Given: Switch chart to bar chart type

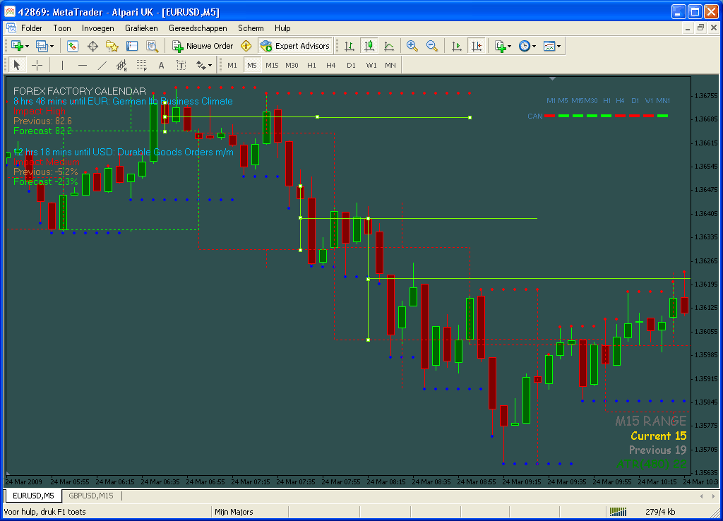Looking at the screenshot, I should pos(349,46).
